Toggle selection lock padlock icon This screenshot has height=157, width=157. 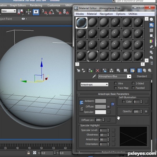29,153
